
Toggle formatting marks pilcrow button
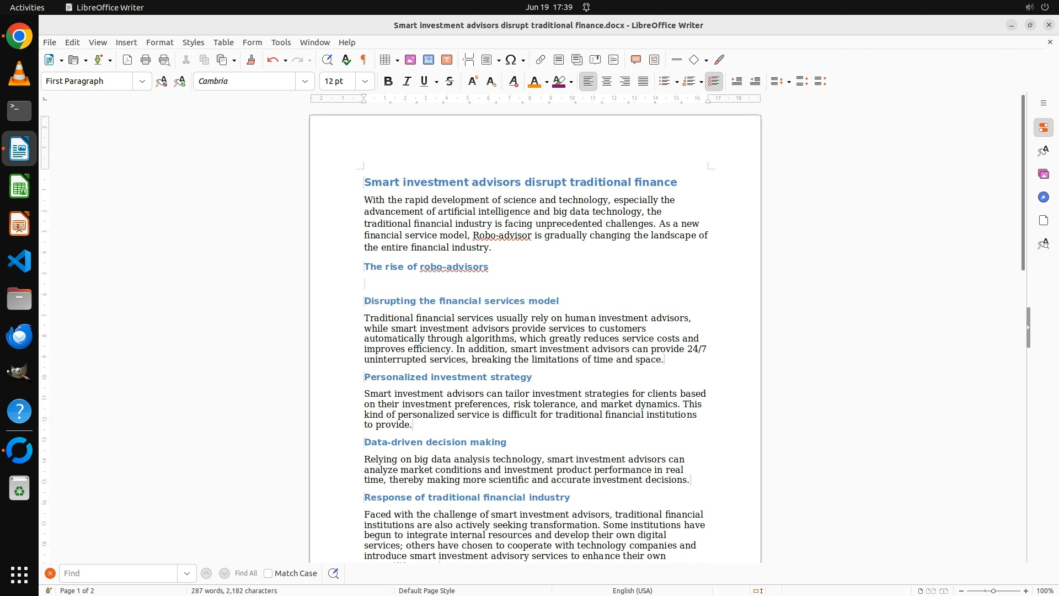click(x=363, y=60)
